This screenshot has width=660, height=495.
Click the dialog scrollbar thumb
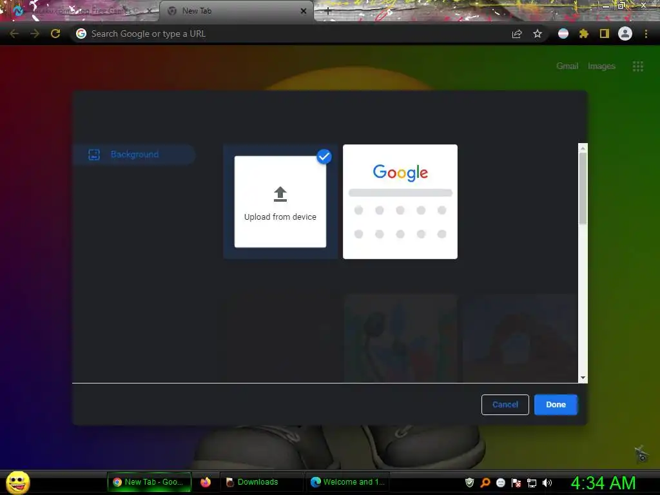click(x=583, y=189)
